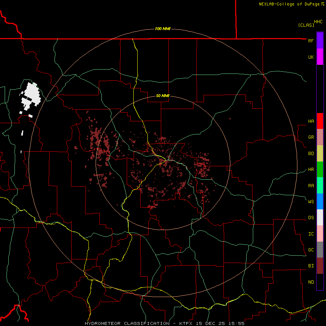Click the 100 NMI range ring label
Image resolution: width=326 pixels, height=326 pixels.
pyautogui.click(x=163, y=29)
